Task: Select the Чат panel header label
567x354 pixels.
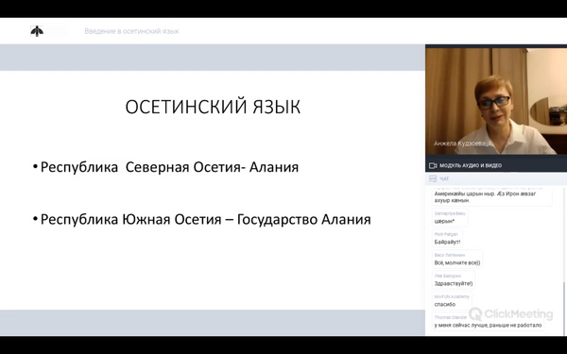Action: (x=444, y=178)
